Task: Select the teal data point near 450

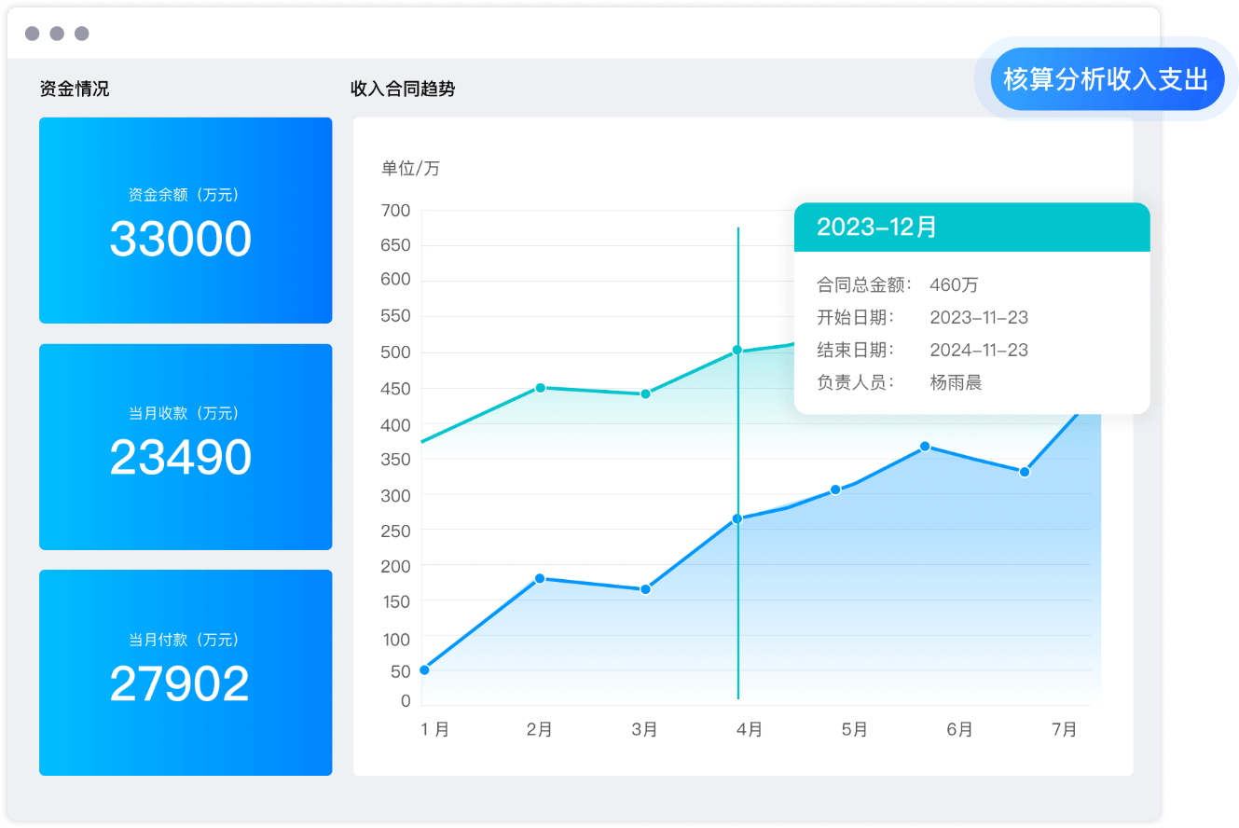Action: [x=540, y=387]
